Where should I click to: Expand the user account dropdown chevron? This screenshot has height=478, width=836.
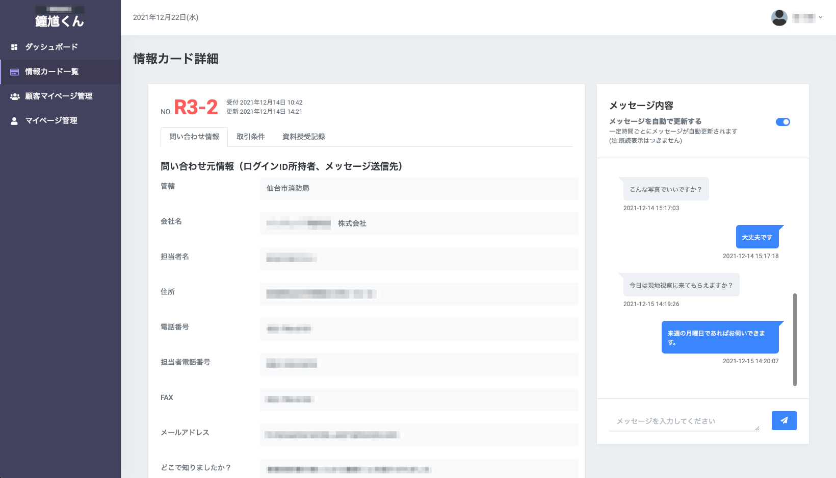point(820,17)
